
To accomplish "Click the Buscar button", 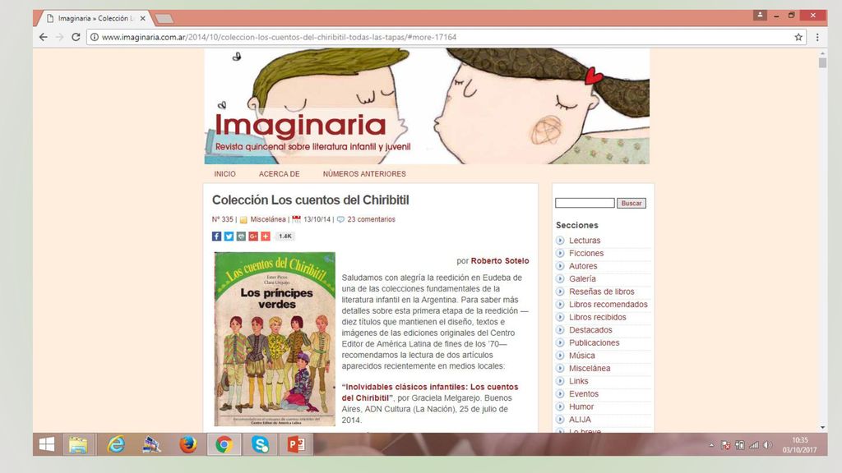I will click(631, 204).
